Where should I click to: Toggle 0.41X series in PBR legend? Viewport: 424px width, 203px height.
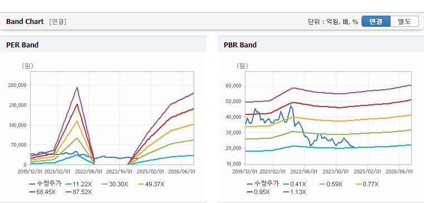[295, 184]
